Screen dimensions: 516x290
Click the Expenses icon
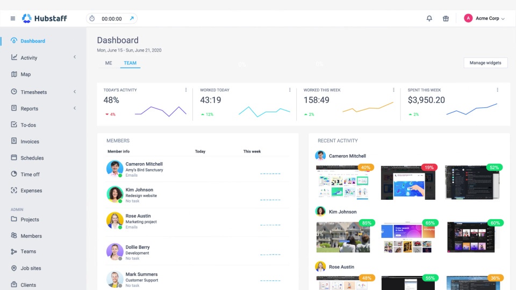[x=14, y=190]
